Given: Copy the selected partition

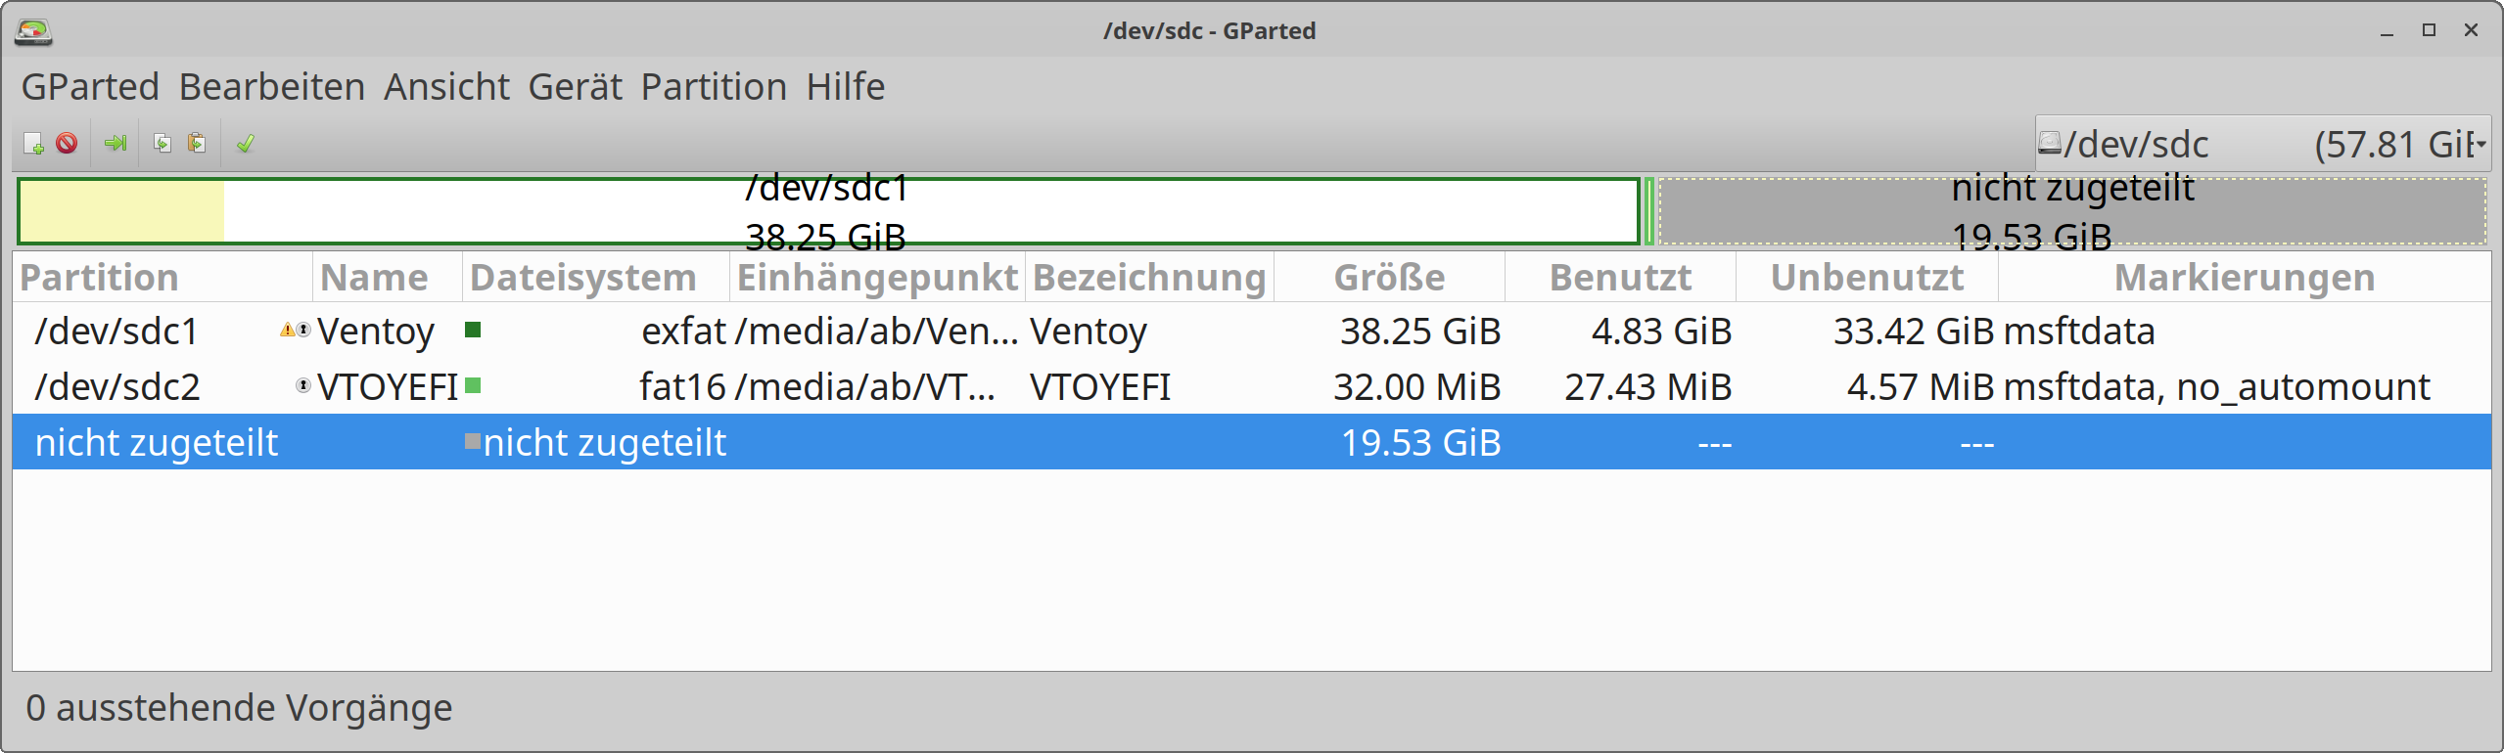Looking at the screenshot, I should click(x=162, y=143).
